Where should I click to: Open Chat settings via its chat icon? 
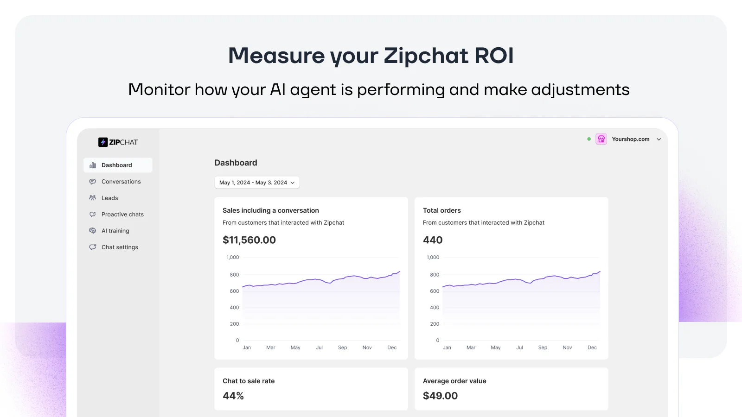(x=93, y=247)
